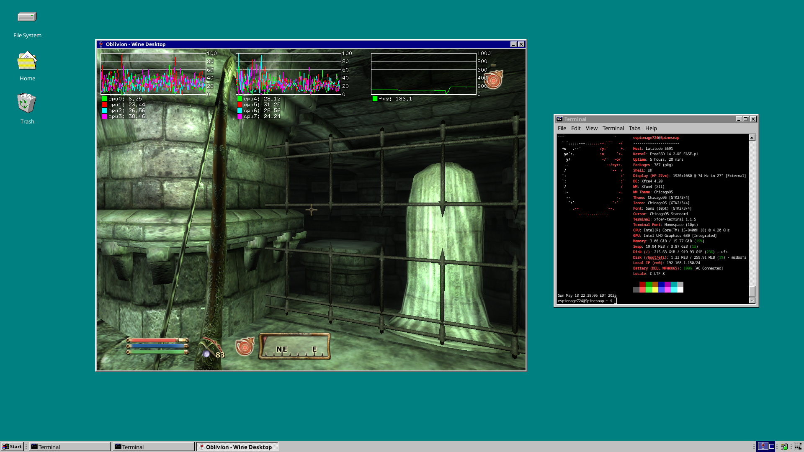Image resolution: width=804 pixels, height=452 pixels.
Task: Click the battery power tray icon
Action: (784, 447)
